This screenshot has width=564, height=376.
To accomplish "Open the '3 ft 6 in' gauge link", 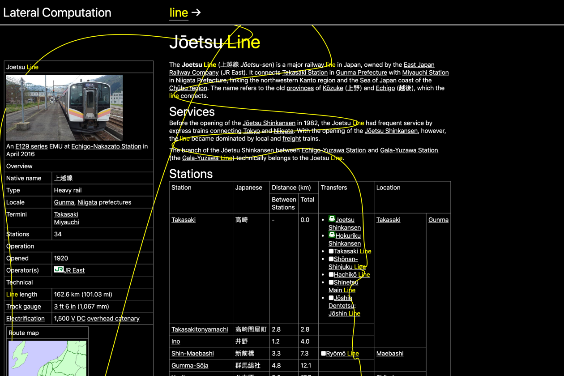I will pyautogui.click(x=65, y=307).
